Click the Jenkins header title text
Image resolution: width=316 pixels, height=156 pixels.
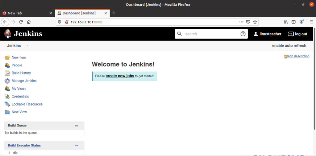(28, 34)
